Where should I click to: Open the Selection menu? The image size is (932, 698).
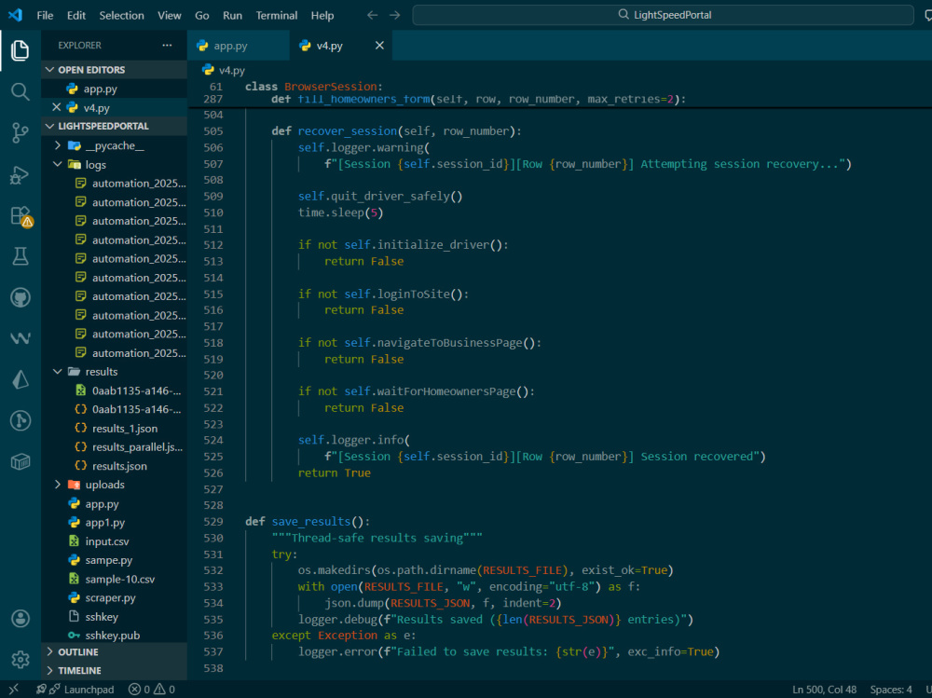coord(121,16)
